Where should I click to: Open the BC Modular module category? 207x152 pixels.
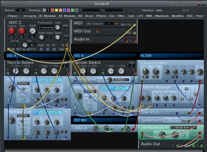[x=47, y=16]
